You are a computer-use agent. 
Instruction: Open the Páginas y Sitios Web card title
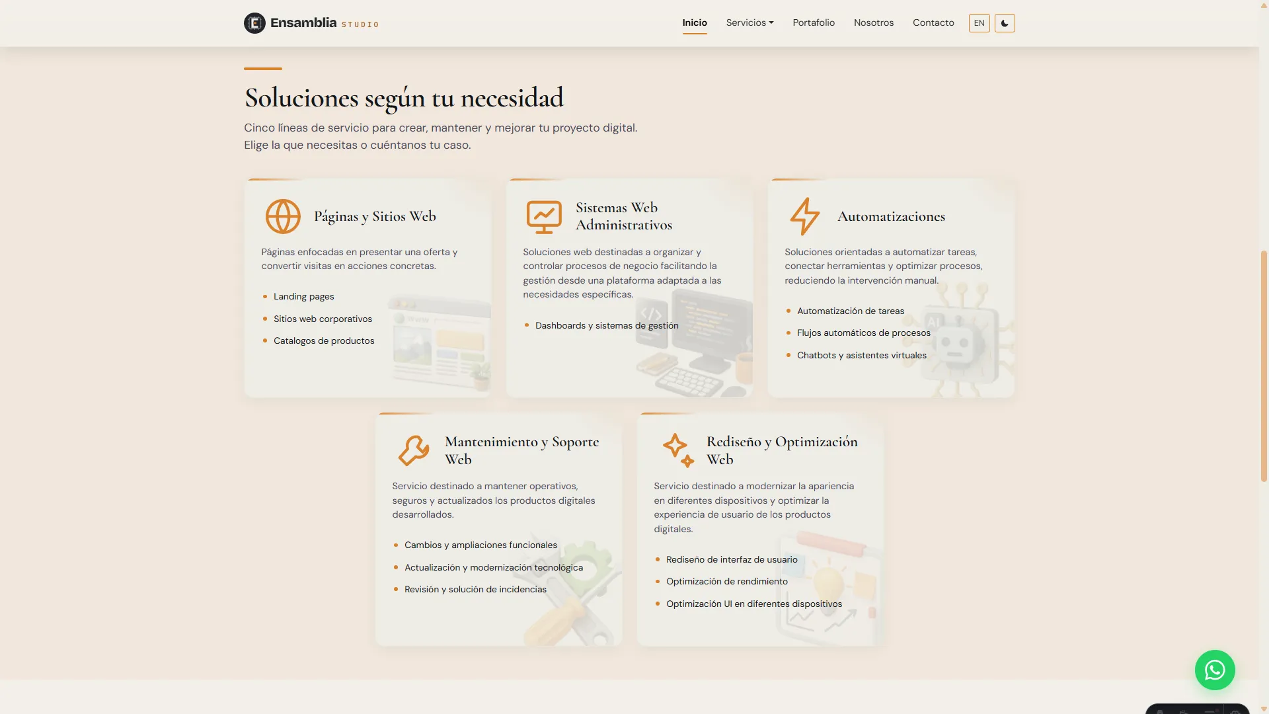pos(375,216)
